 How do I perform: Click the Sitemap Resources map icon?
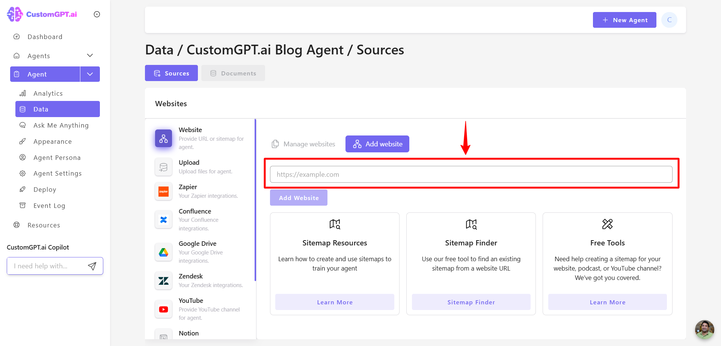coord(335,224)
